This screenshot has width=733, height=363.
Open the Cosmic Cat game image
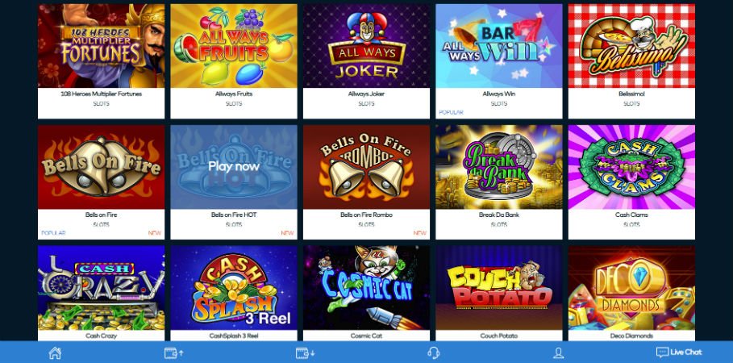[x=366, y=288]
